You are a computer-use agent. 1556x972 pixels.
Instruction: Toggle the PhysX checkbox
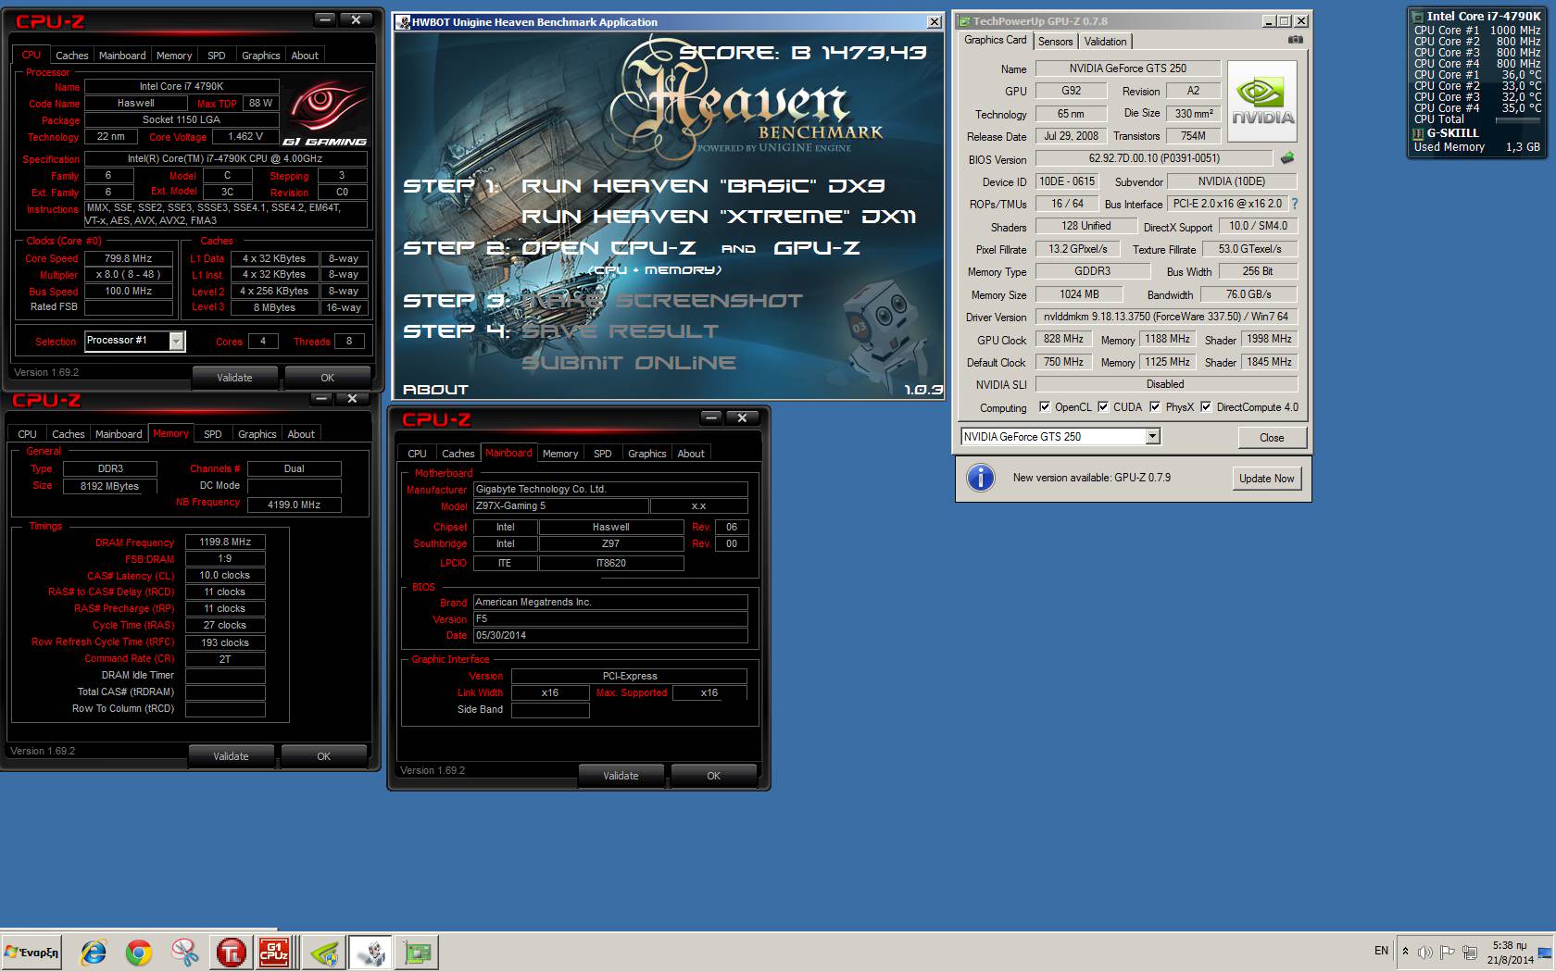coord(1155,406)
